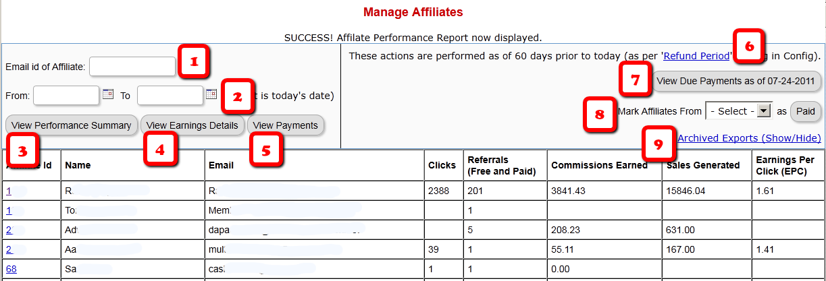Open affiliate ID 68 link
Image resolution: width=826 pixels, height=281 pixels.
coord(12,270)
